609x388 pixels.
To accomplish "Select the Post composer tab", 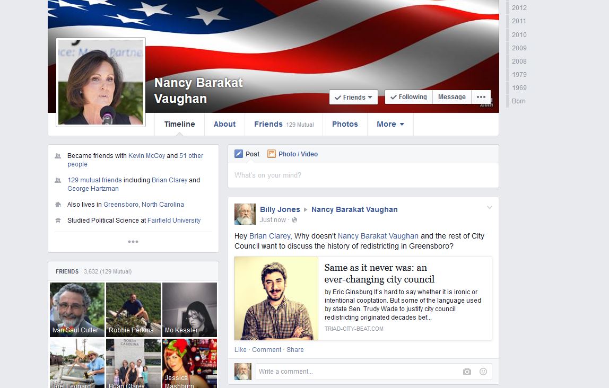I will (247, 154).
